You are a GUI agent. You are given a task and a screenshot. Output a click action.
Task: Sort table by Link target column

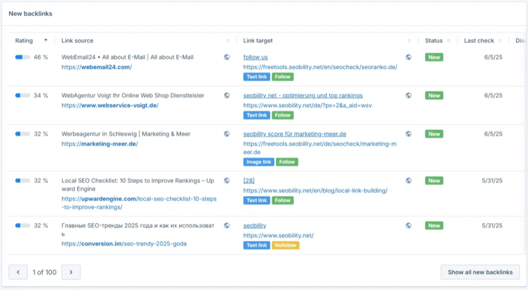[409, 41]
